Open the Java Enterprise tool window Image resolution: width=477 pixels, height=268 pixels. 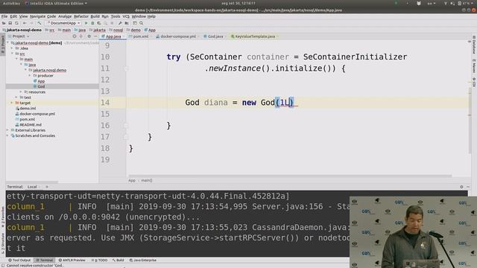pyautogui.click(x=143, y=261)
